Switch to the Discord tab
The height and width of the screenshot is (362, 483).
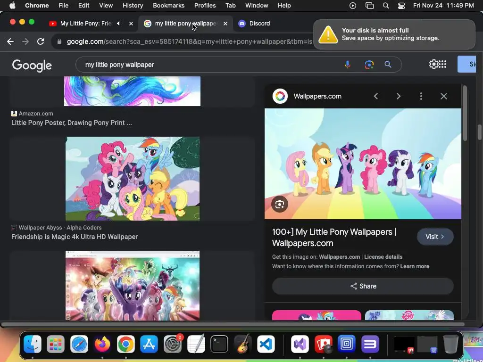click(x=259, y=24)
